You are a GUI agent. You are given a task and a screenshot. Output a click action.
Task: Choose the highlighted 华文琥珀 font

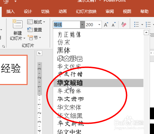(x=98, y=83)
